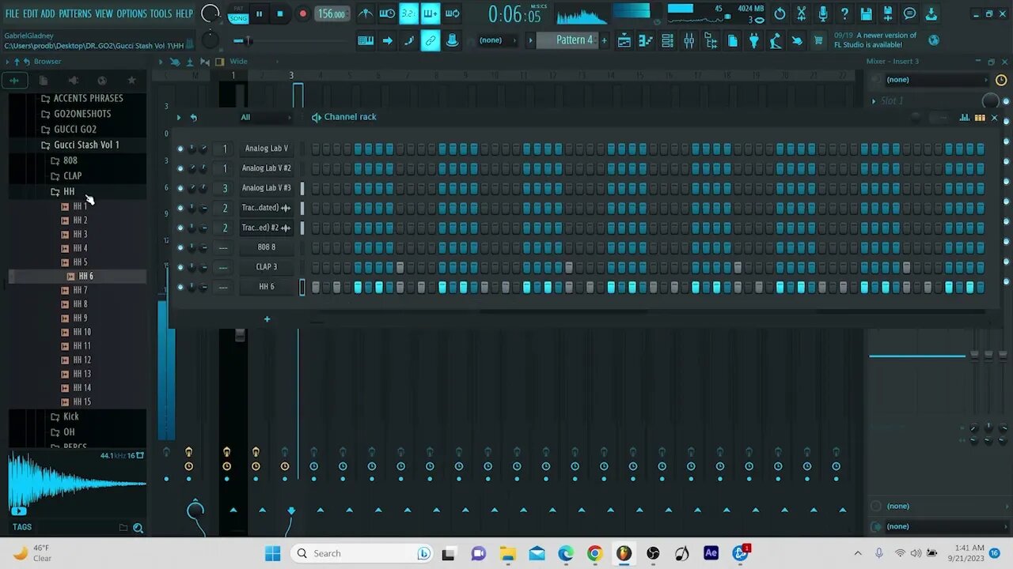Open Google Chrome from taskbar
Viewport: 1013px width, 569px height.
[594, 553]
